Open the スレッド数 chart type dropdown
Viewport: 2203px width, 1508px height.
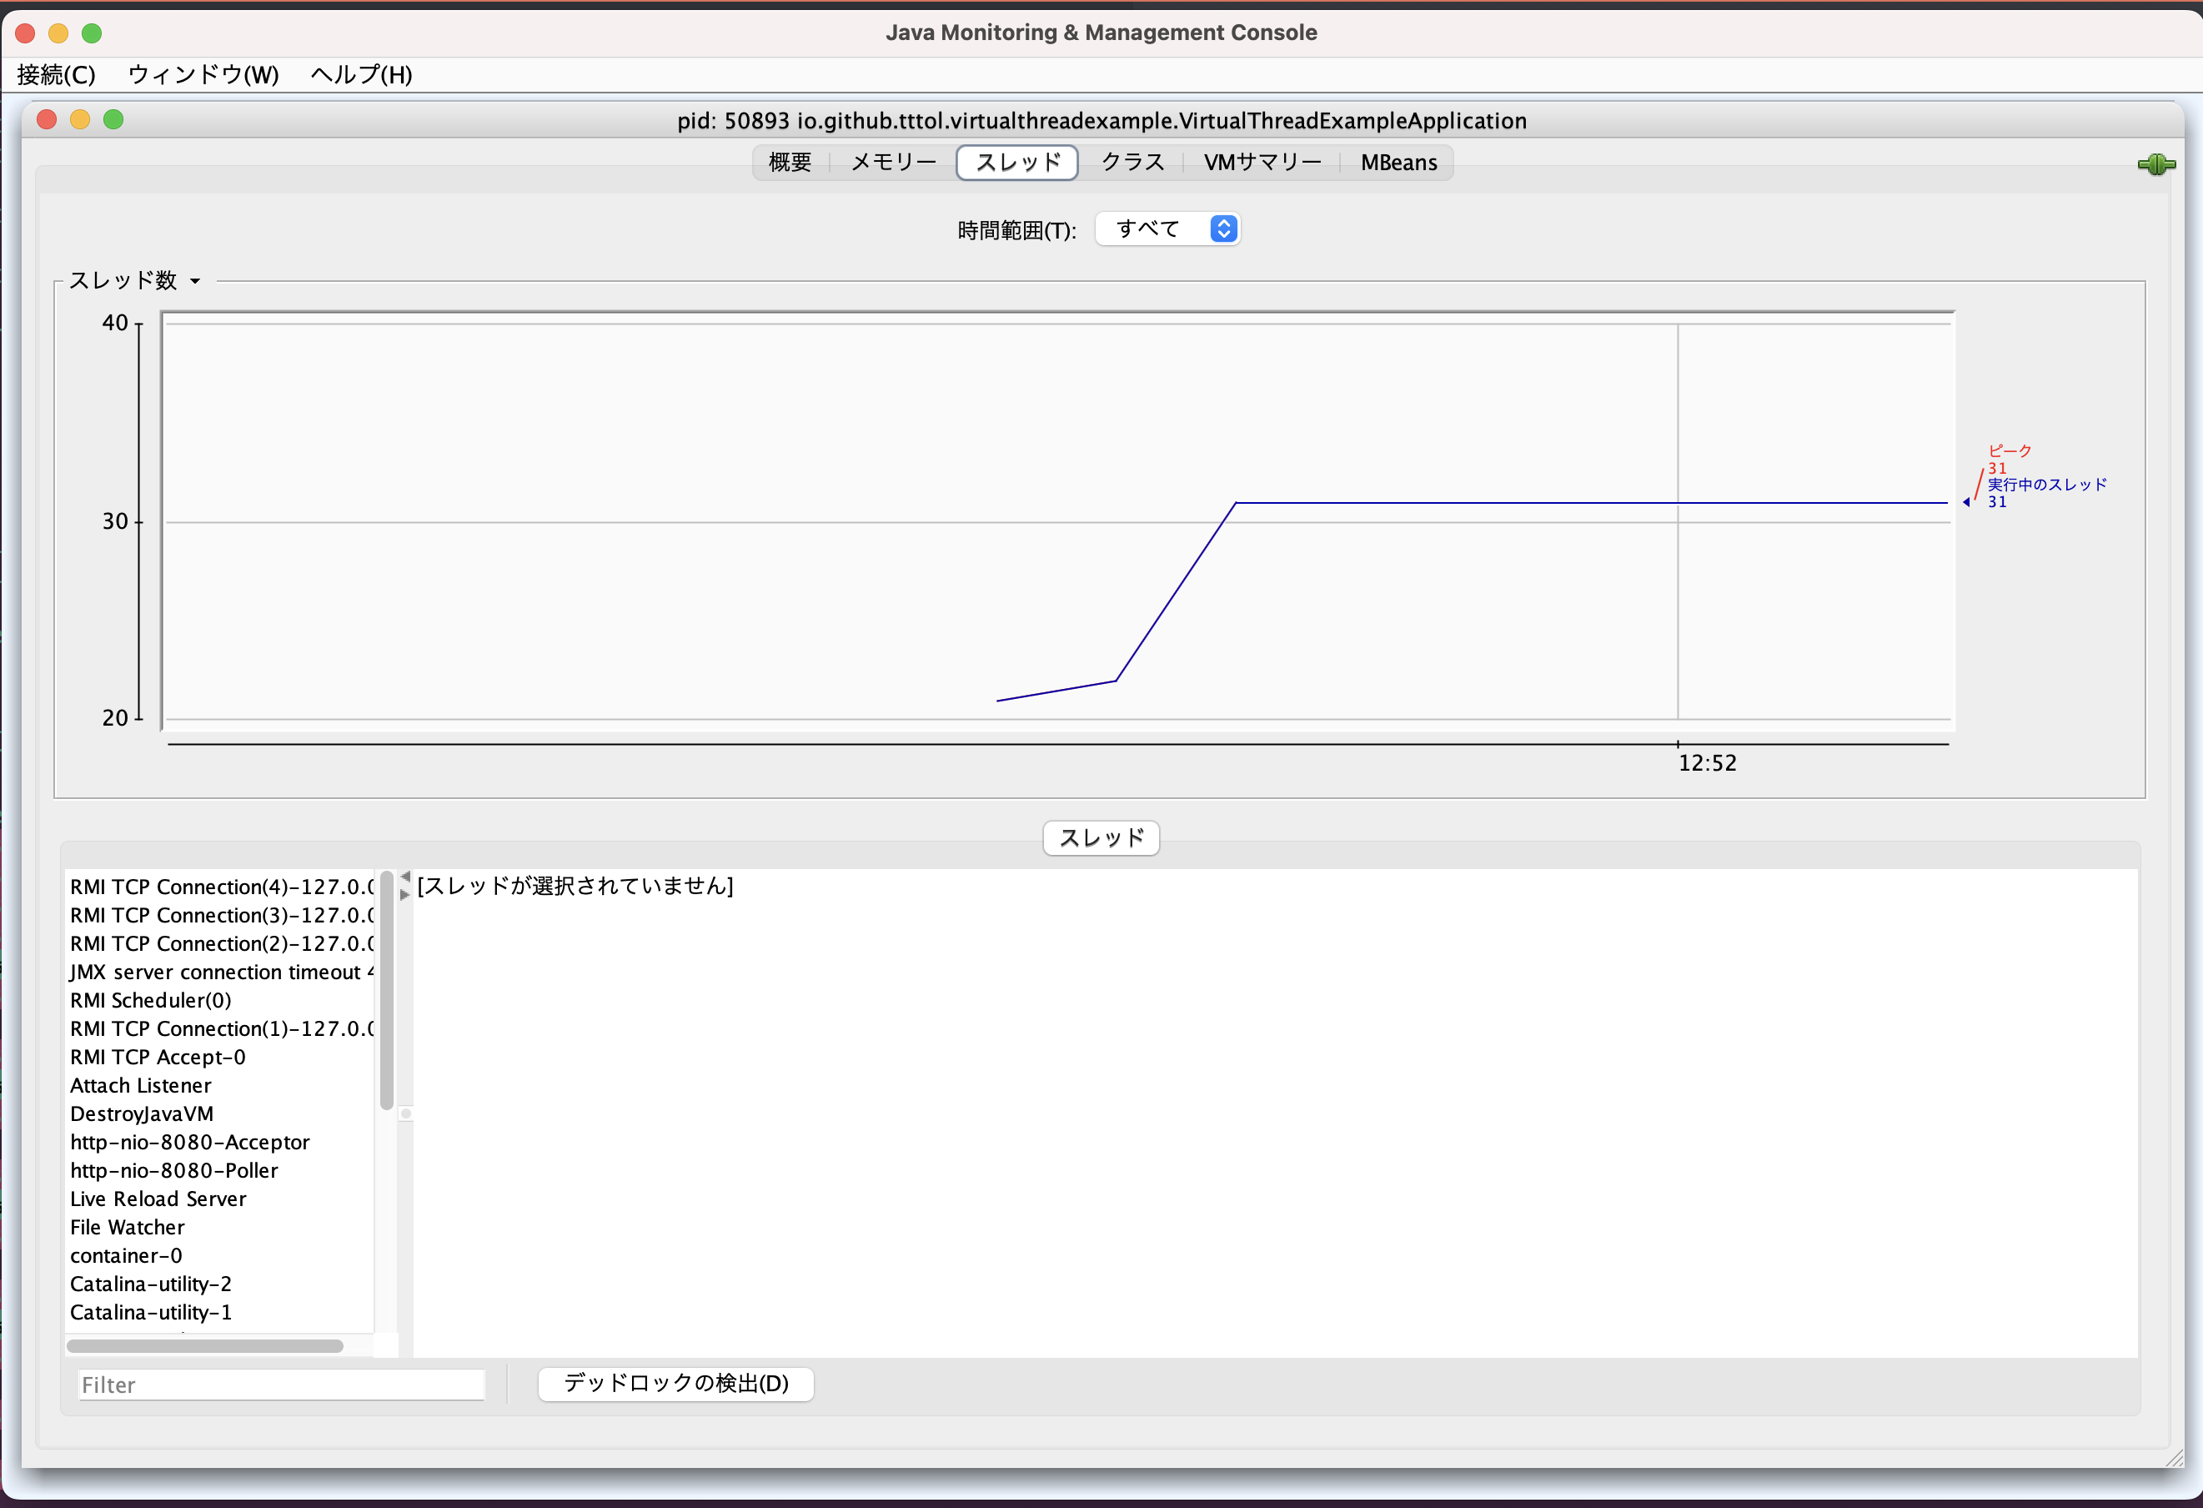coord(195,281)
